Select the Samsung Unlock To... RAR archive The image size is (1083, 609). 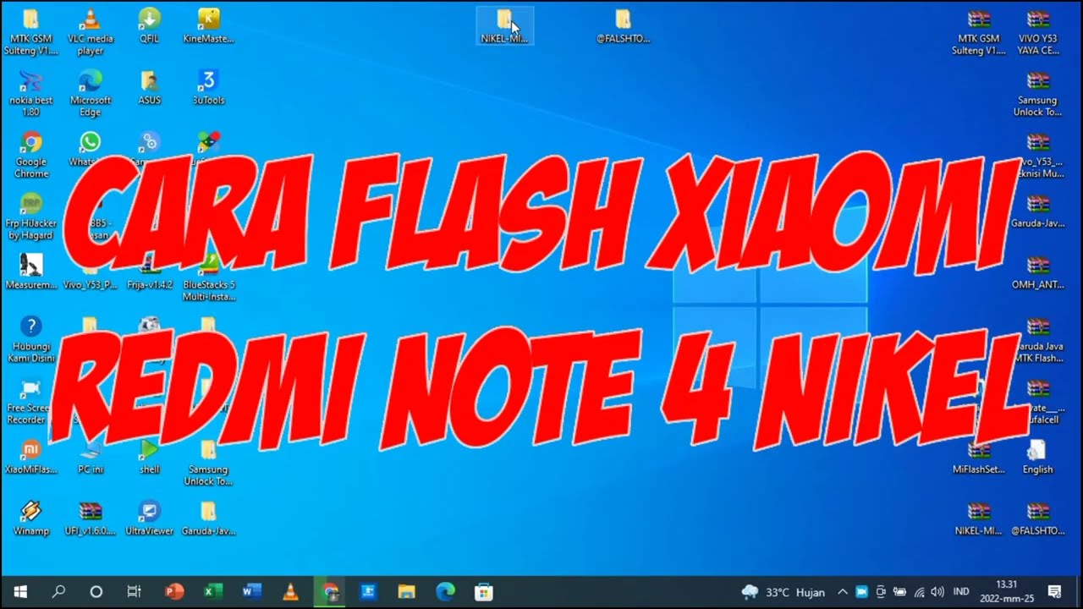click(x=1038, y=94)
